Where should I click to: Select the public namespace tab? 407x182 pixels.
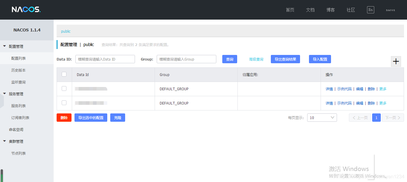pos(66,31)
